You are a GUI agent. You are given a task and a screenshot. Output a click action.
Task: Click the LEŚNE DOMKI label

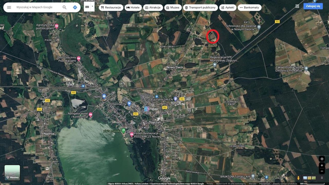(237, 146)
